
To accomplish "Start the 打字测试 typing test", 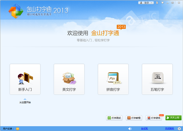I will click(x=114, y=118).
